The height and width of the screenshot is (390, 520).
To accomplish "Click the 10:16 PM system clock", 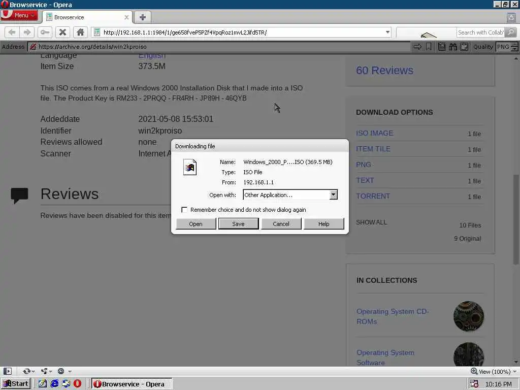I will pos(498,384).
